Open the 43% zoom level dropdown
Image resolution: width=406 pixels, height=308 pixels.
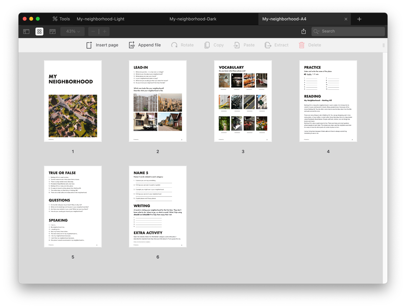[x=72, y=31]
